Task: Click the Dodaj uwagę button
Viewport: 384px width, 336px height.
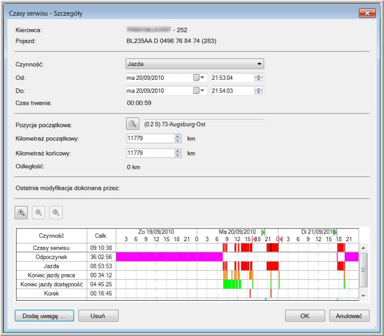Action: [x=44, y=316]
